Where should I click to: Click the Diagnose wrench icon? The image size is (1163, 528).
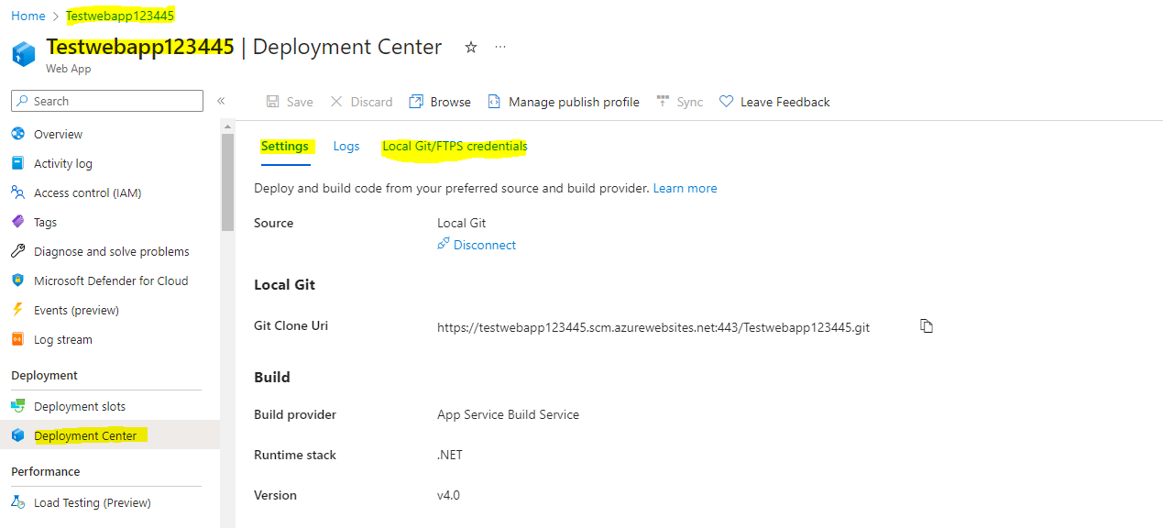click(x=17, y=251)
